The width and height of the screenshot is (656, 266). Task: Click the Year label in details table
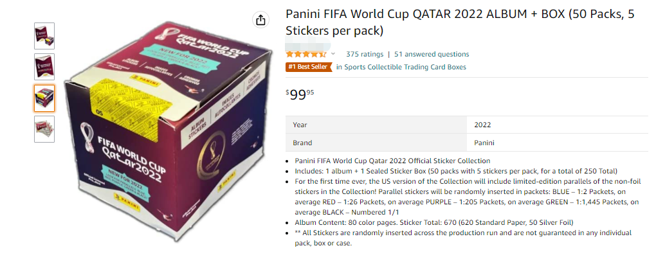[300, 125]
